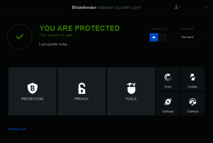Click the Bitdefender Internet Security 2015 title
The image size is (213, 143).
(106, 7)
